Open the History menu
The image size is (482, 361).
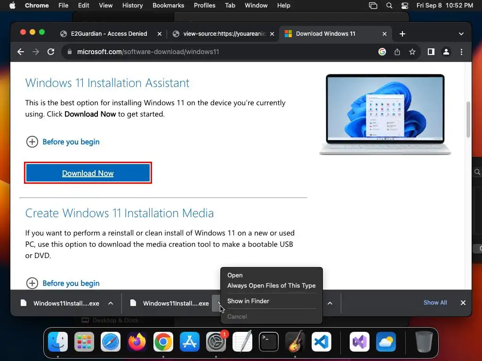click(x=132, y=6)
